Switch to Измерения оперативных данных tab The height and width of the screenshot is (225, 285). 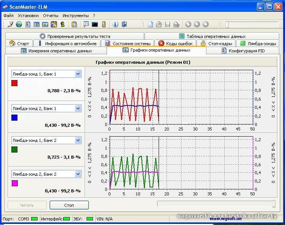pyautogui.click(x=56, y=51)
